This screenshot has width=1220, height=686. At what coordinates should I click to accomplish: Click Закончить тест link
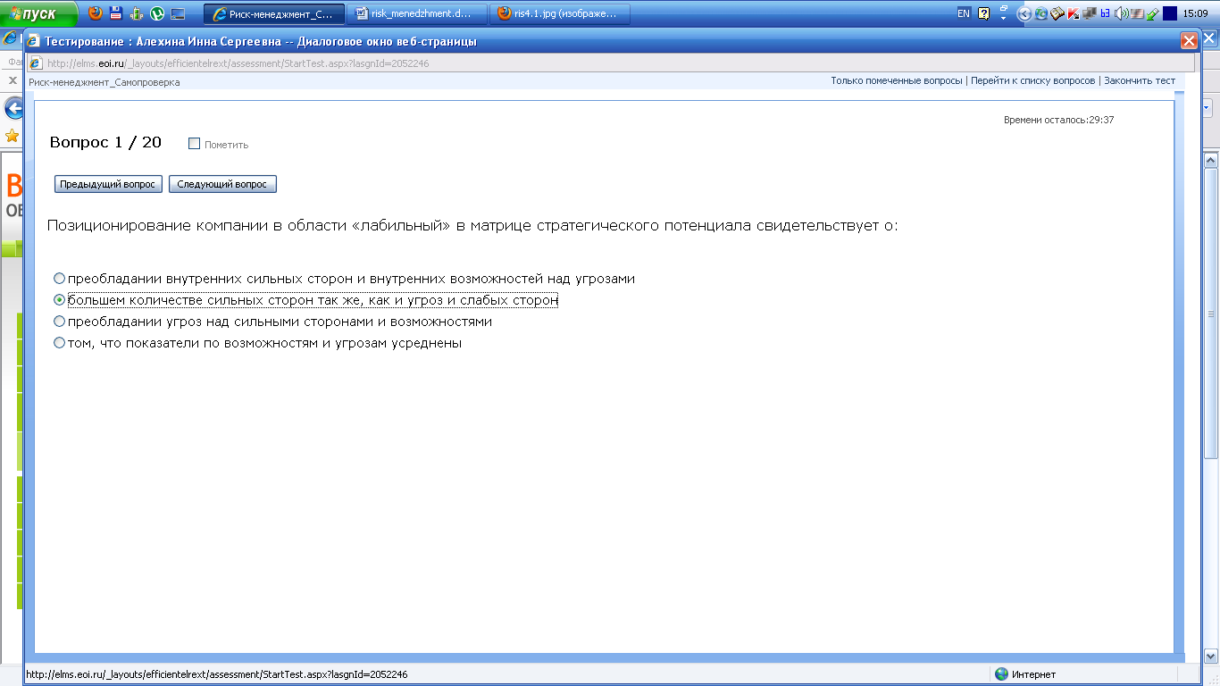click(1140, 80)
